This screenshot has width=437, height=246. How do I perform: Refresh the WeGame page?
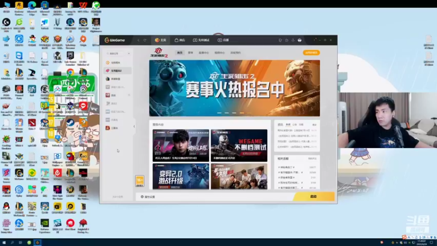point(145,40)
